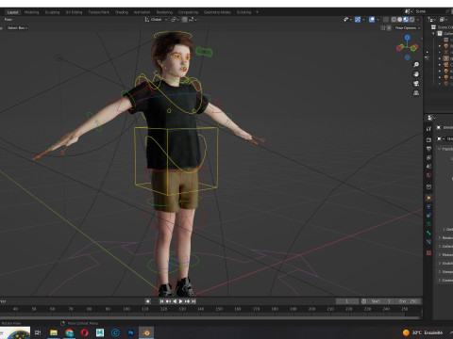
Task: Toggle use preview range clock icon
Action: (364, 301)
